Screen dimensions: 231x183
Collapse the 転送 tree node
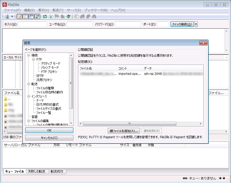click(28, 84)
